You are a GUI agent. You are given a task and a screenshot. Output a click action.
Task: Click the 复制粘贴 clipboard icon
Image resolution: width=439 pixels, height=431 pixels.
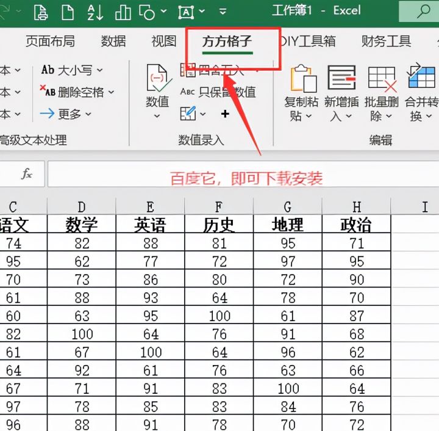pos(303,79)
